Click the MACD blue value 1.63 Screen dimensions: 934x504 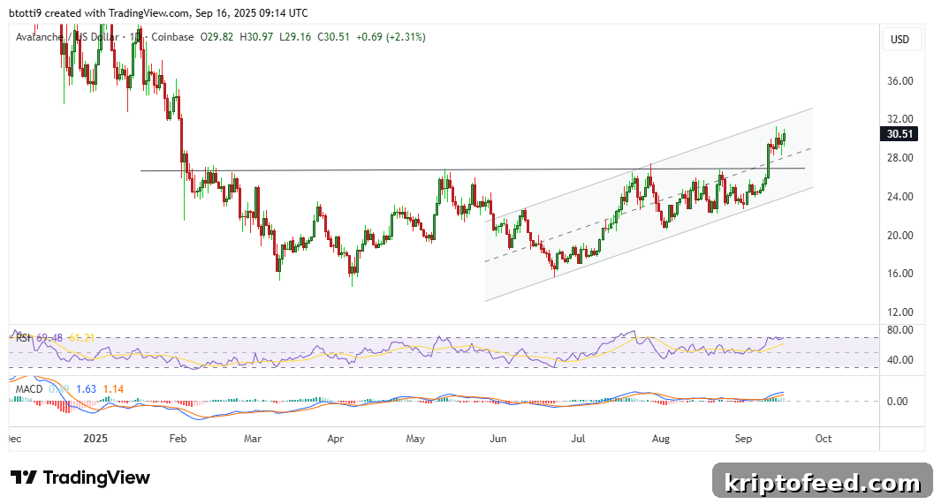pyautogui.click(x=87, y=389)
